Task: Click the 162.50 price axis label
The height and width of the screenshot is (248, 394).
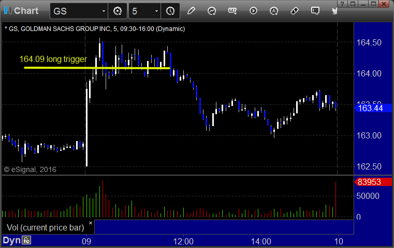Action: (x=369, y=166)
